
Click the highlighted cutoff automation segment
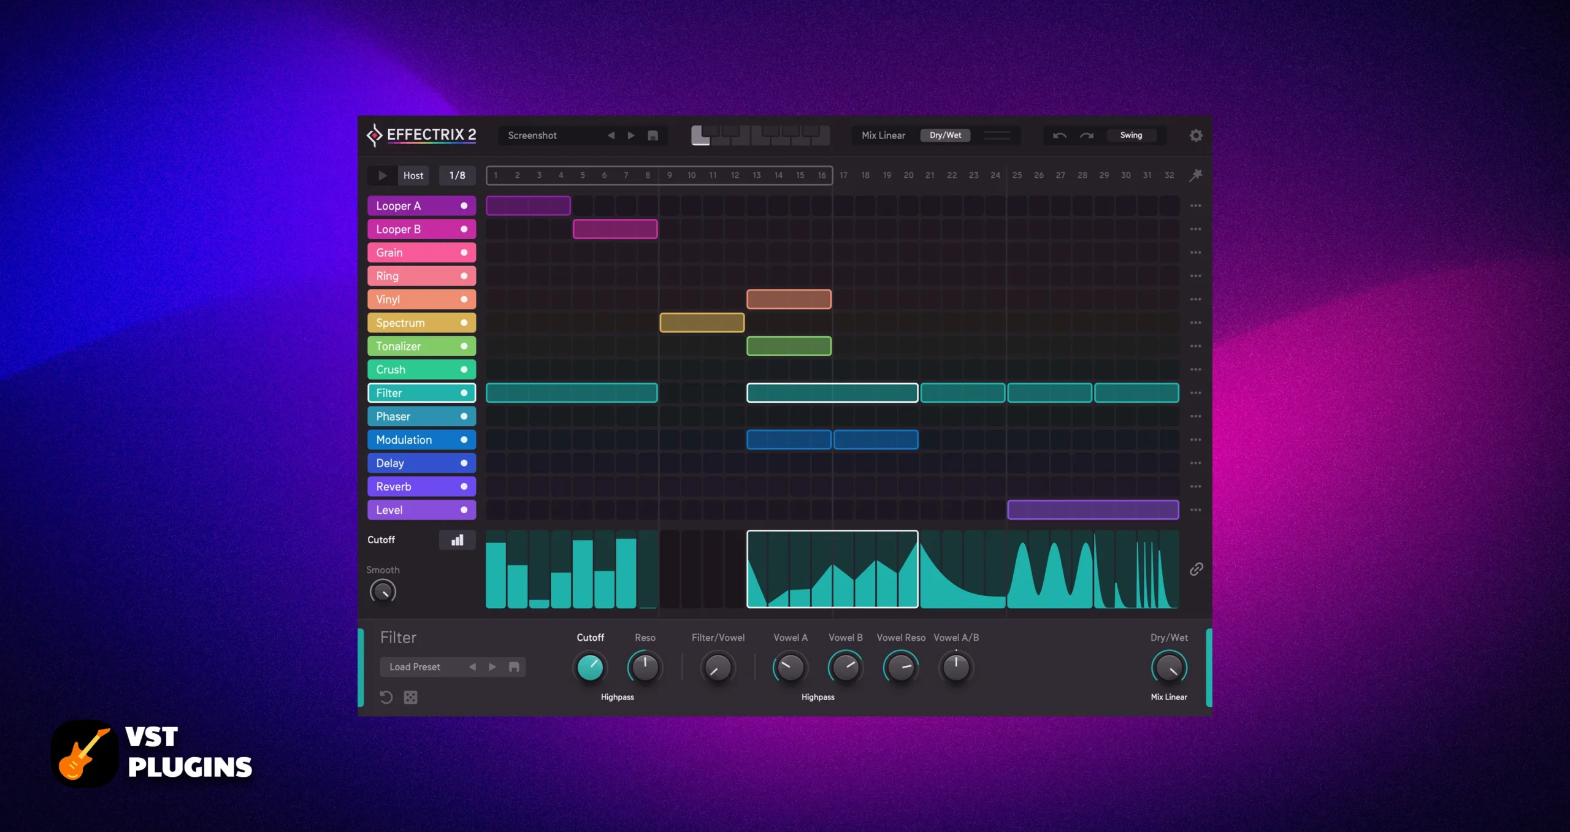point(832,570)
